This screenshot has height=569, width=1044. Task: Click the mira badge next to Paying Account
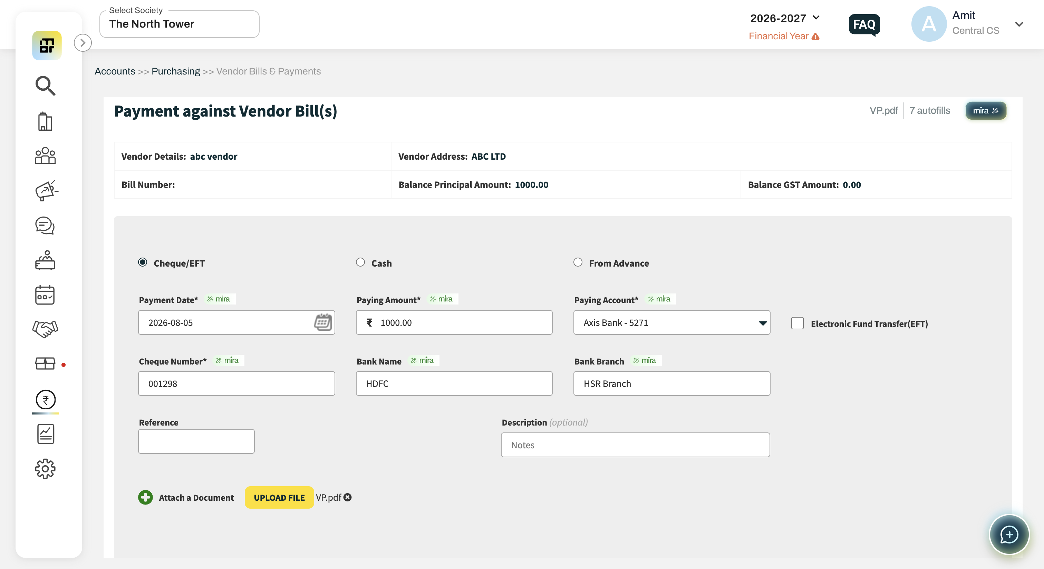coord(660,299)
